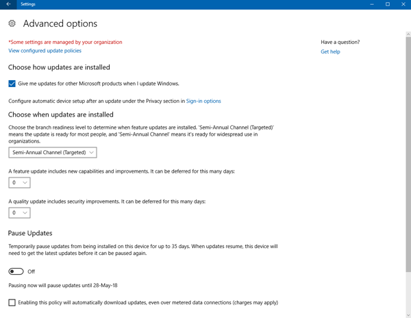Close the Settings window
The image size is (411, 318).
(x=402, y=4)
